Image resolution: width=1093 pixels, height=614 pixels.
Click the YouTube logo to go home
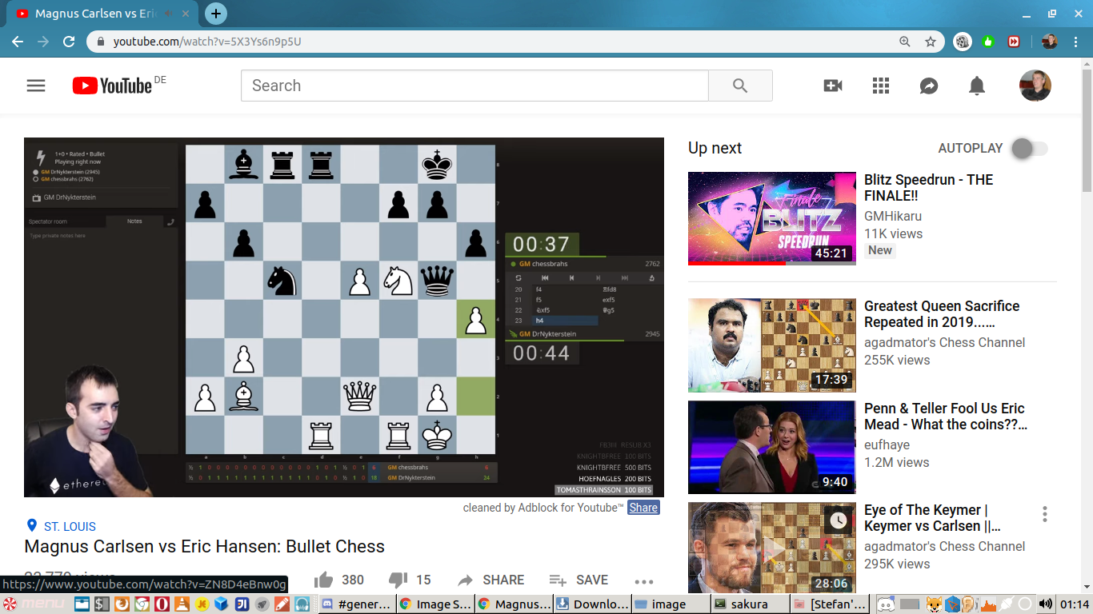pyautogui.click(x=112, y=86)
